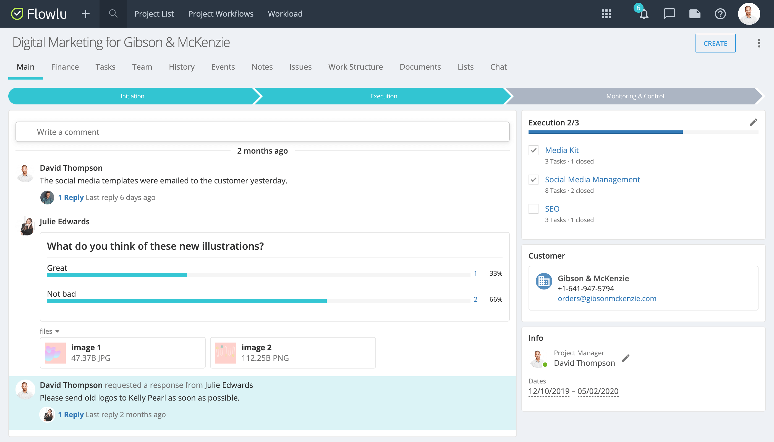Collapse the files attachment section

[x=58, y=331]
